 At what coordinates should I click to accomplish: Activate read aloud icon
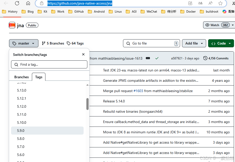(210, 3)
